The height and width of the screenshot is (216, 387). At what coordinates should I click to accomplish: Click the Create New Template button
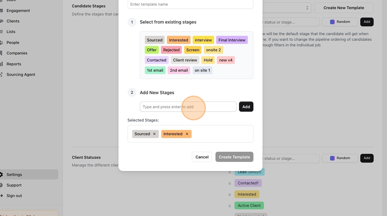(344, 8)
